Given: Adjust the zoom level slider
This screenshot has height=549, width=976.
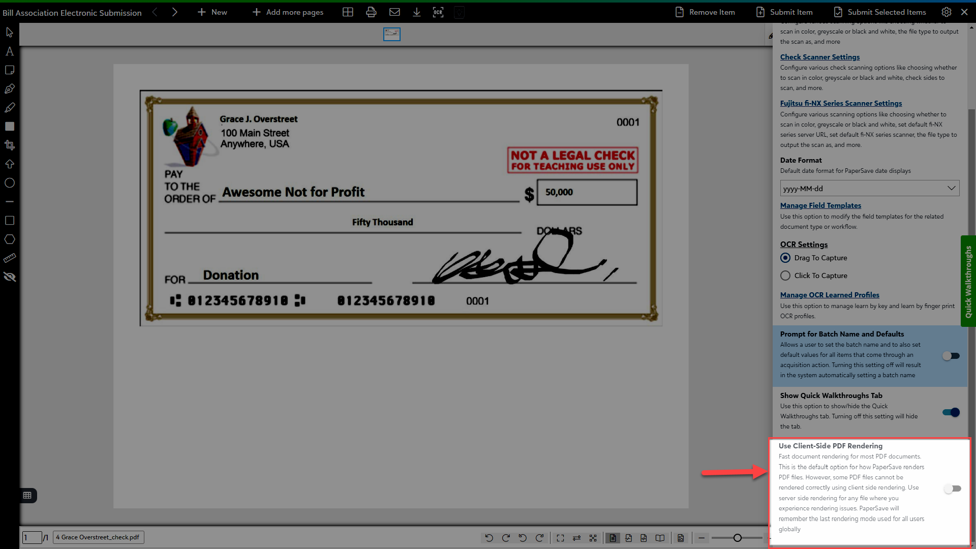Looking at the screenshot, I should pos(737,538).
